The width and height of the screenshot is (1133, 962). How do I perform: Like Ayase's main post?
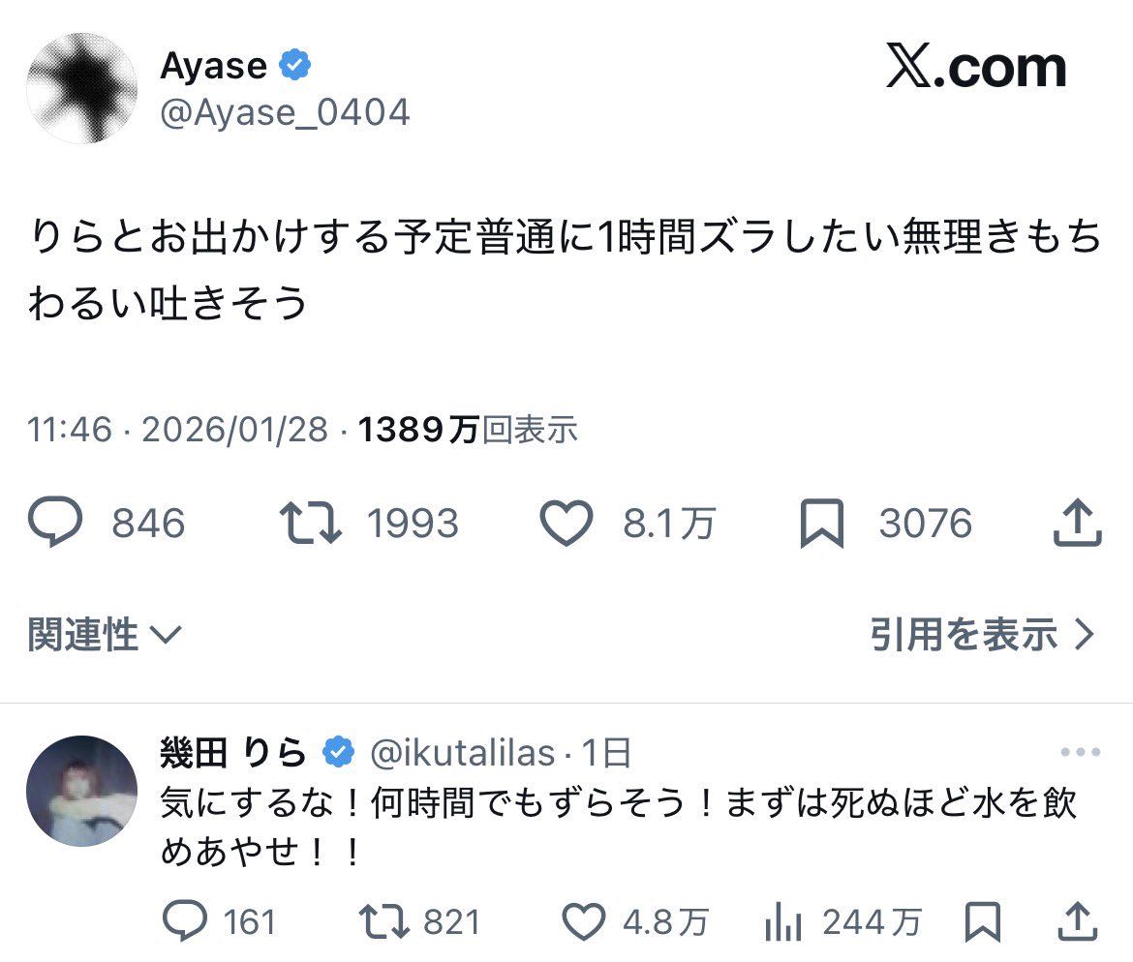pyautogui.click(x=566, y=524)
